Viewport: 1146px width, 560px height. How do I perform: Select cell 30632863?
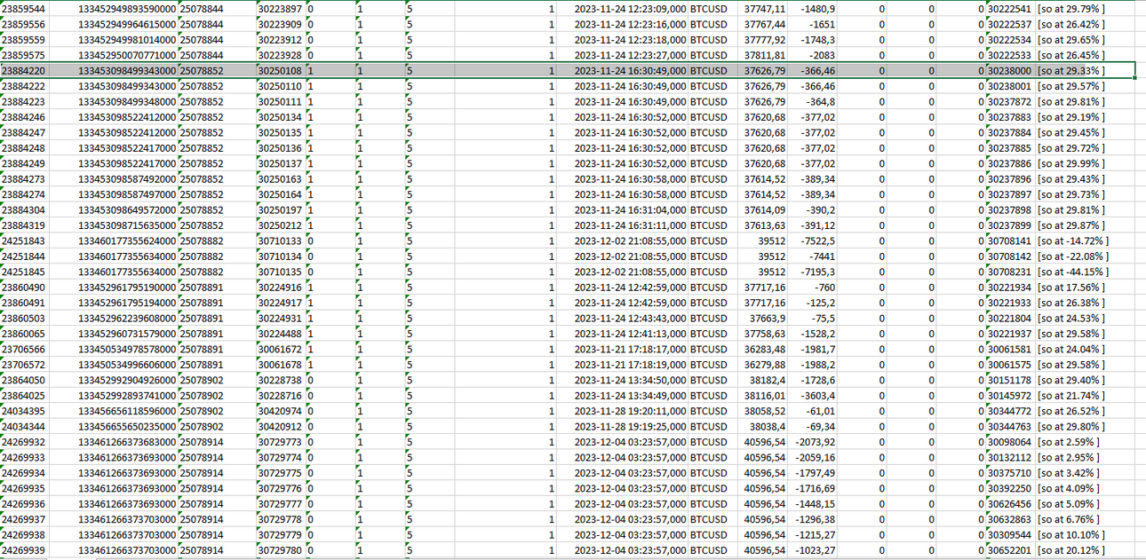(1009, 520)
